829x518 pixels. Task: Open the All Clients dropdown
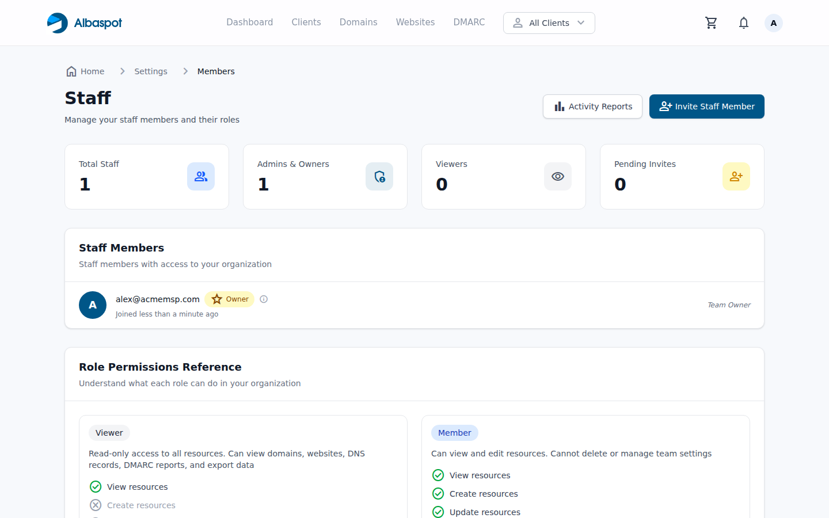(548, 22)
